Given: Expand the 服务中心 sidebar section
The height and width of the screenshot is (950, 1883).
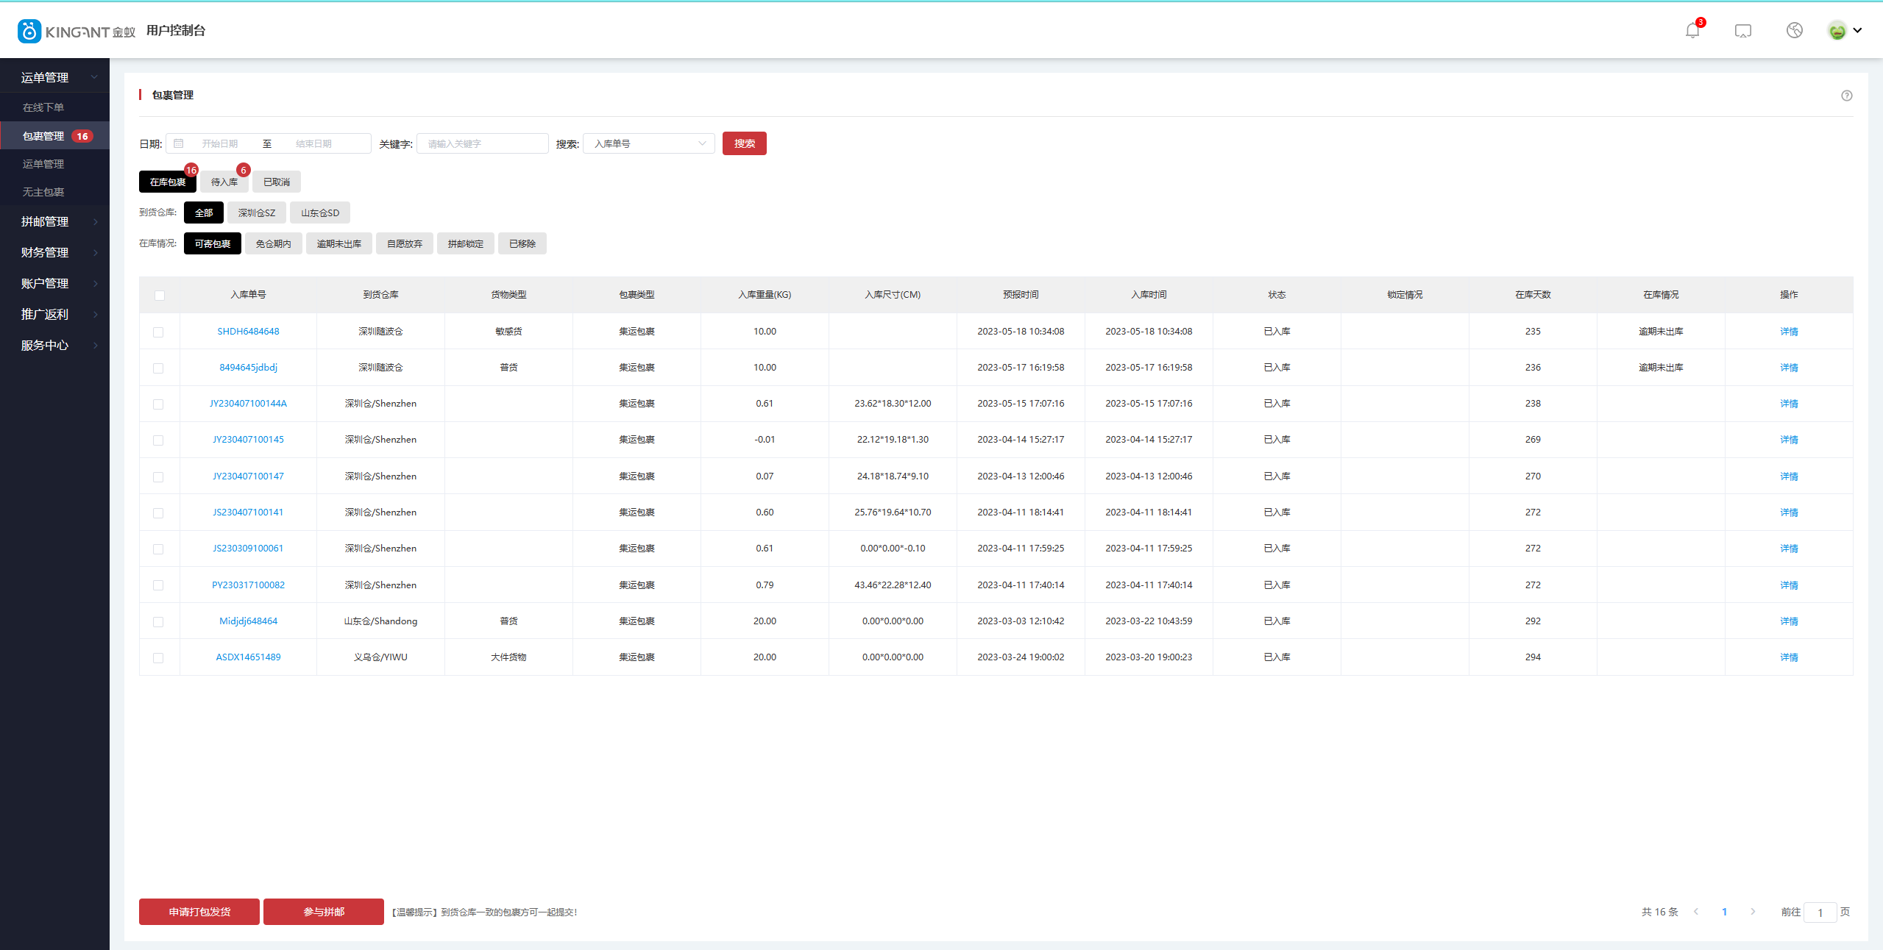Looking at the screenshot, I should 54,345.
